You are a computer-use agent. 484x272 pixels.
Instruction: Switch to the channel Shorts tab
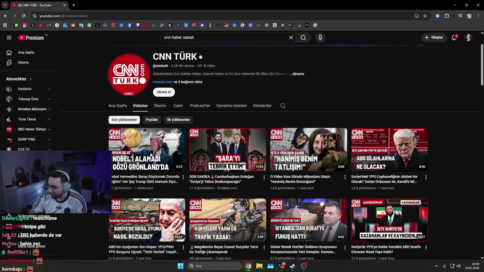click(x=160, y=106)
